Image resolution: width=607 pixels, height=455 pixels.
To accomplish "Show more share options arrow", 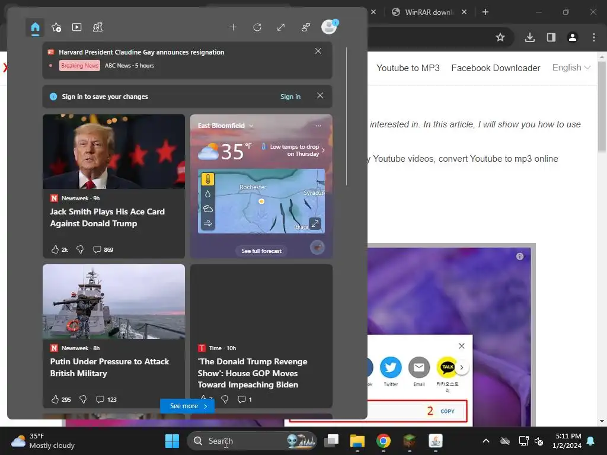I will 462,367.
